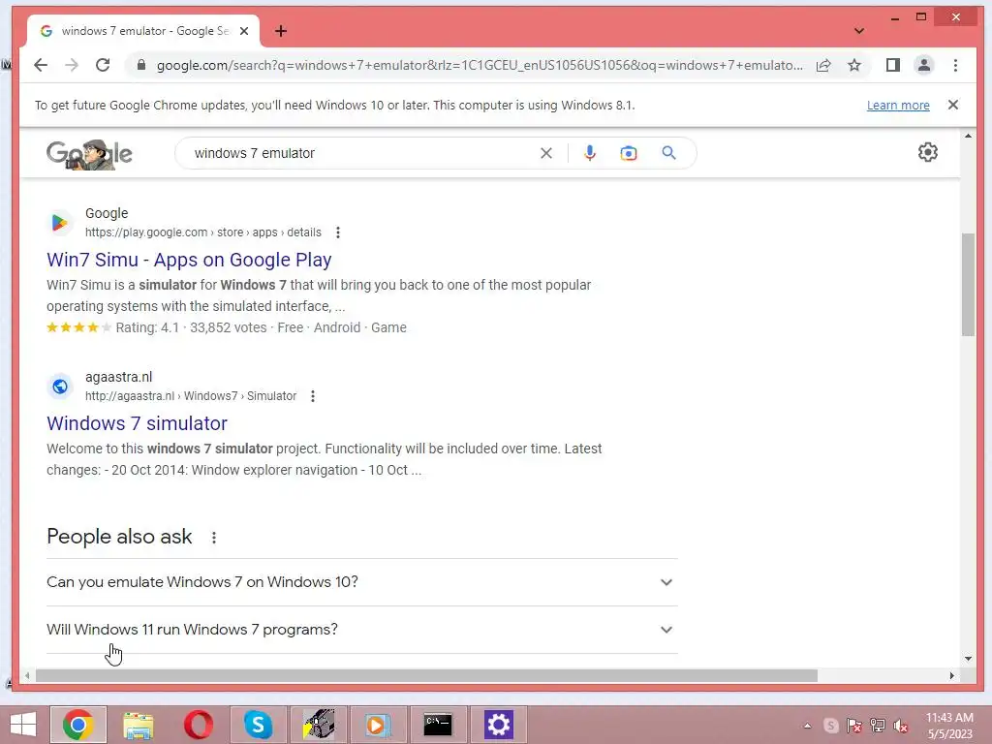Open Chrome side panel
This screenshot has width=992, height=744.
(892, 65)
